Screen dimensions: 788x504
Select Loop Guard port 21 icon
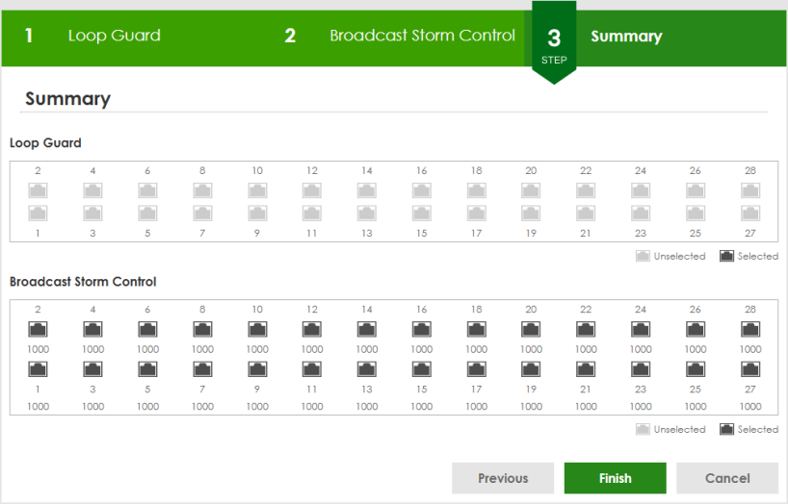(x=586, y=214)
